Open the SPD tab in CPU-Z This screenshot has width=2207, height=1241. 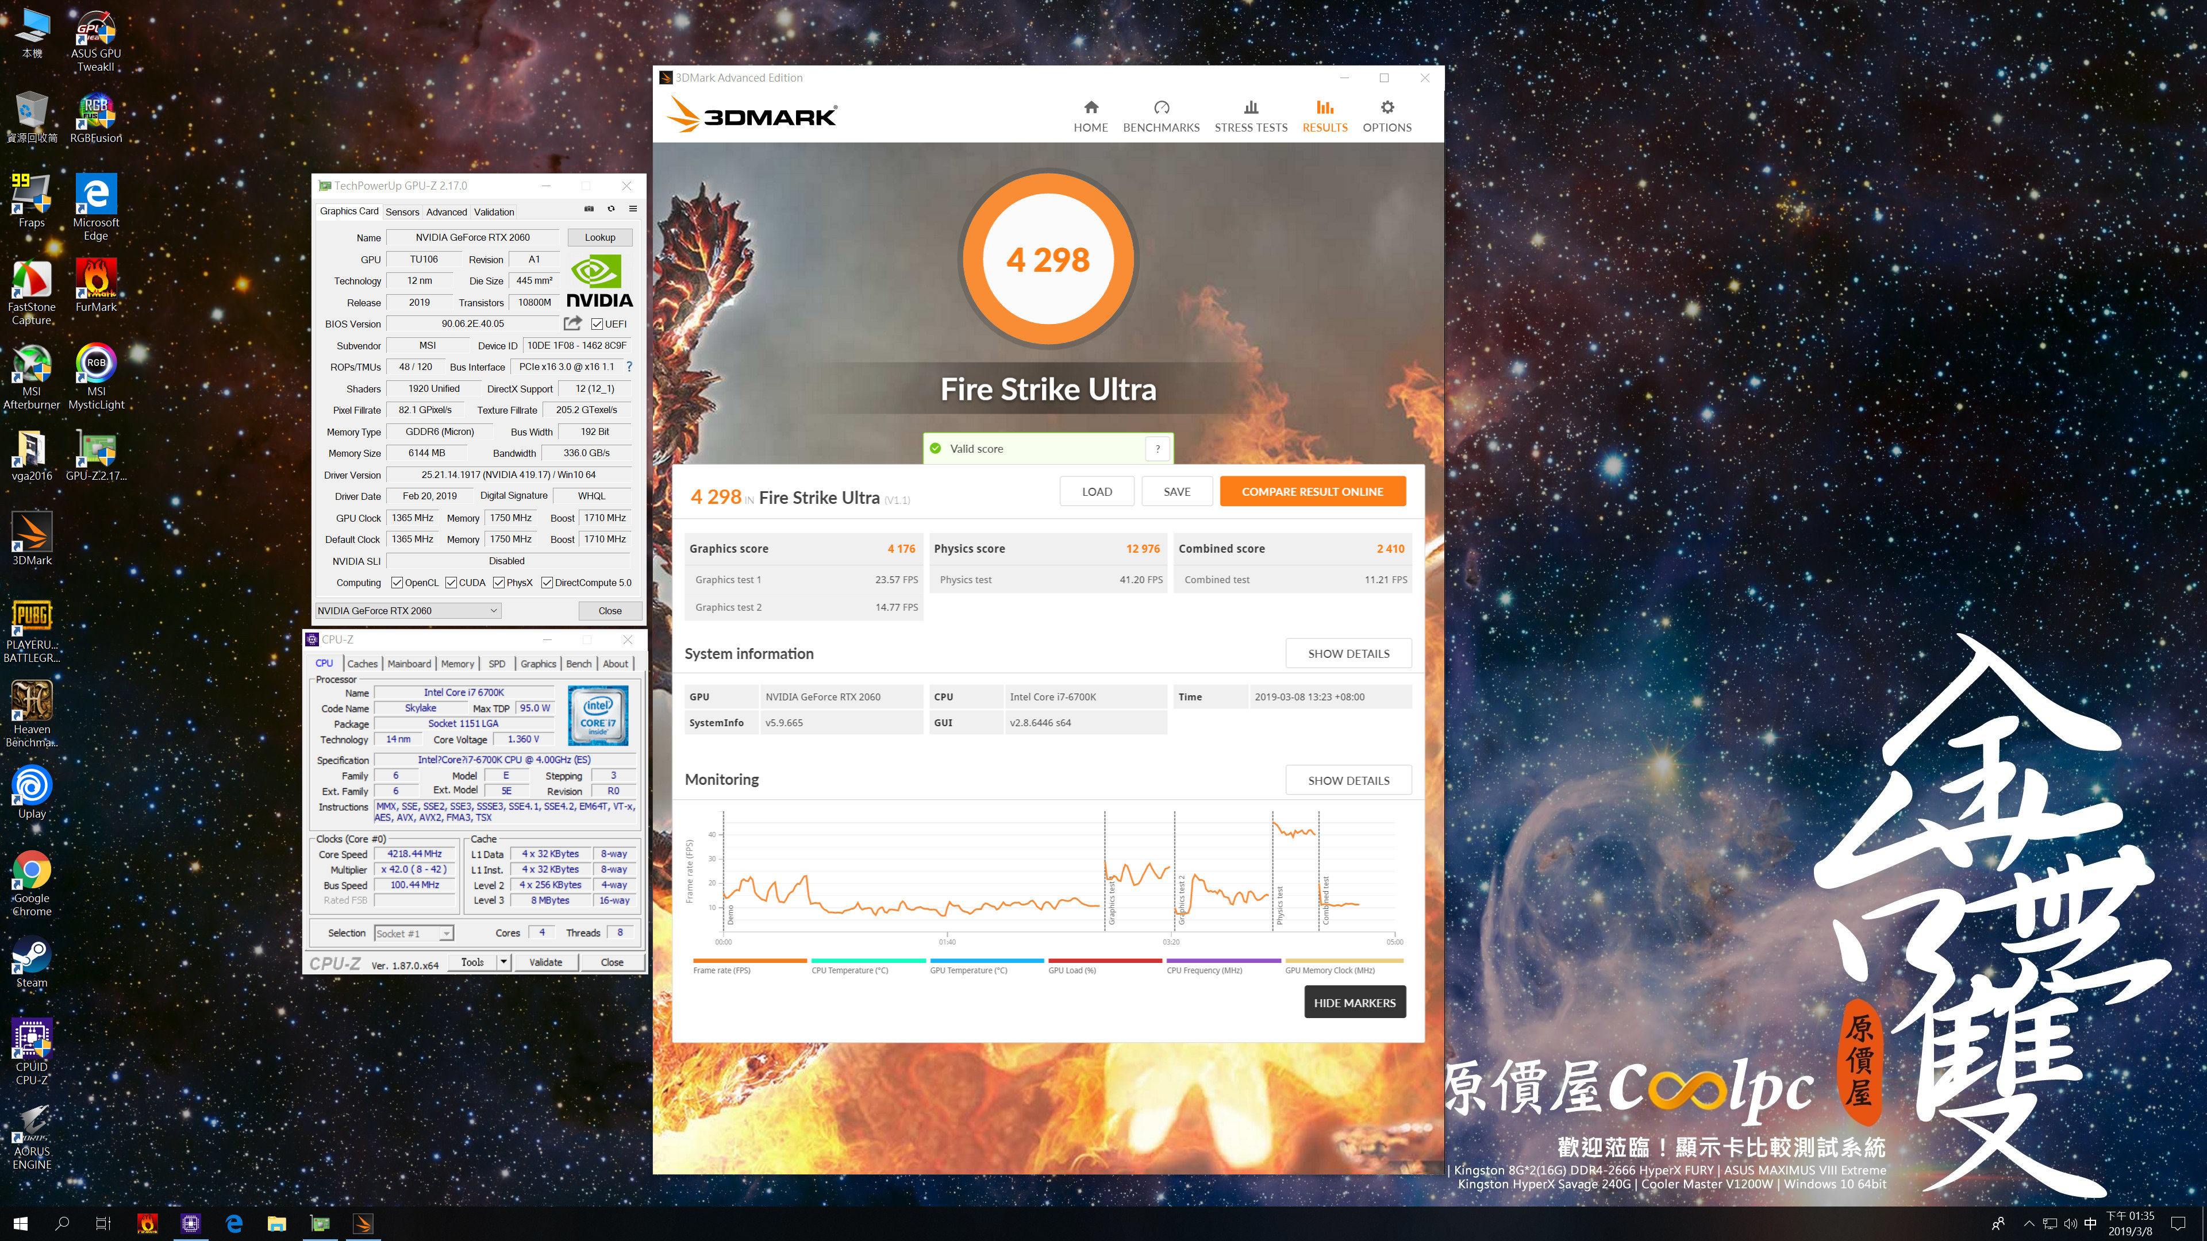[x=496, y=664]
